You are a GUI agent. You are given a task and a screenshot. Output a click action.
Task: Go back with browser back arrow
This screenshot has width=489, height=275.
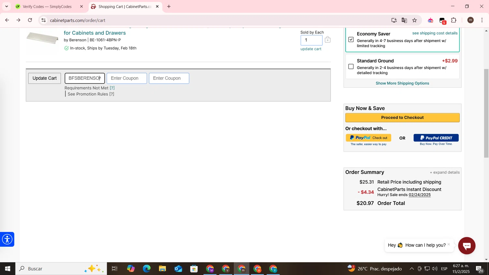(7, 20)
